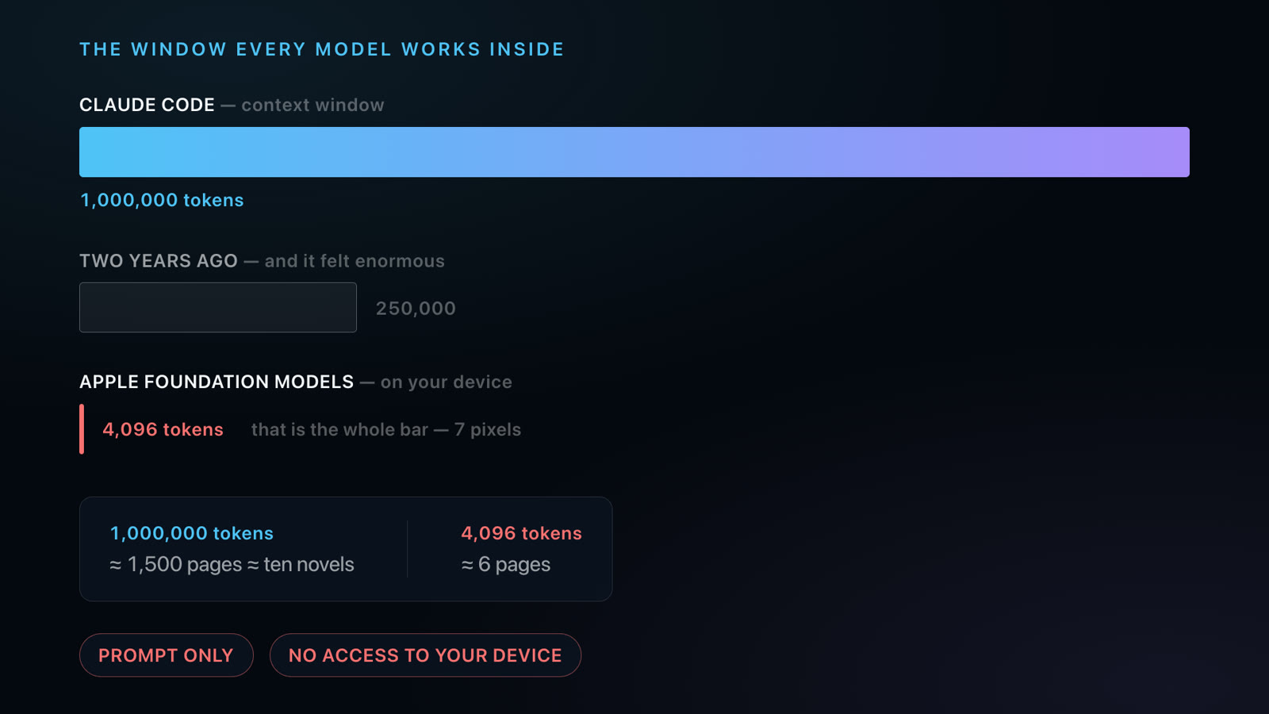Click the slide title heading text

pos(322,49)
